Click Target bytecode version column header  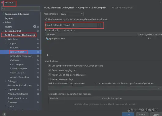tap(149, 35)
